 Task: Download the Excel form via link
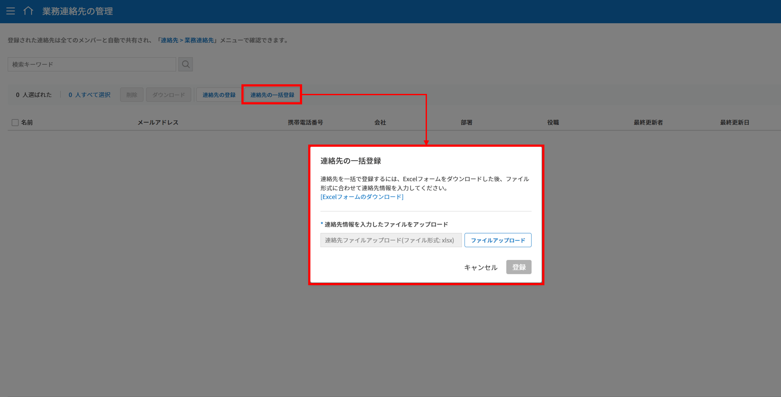[x=362, y=197]
